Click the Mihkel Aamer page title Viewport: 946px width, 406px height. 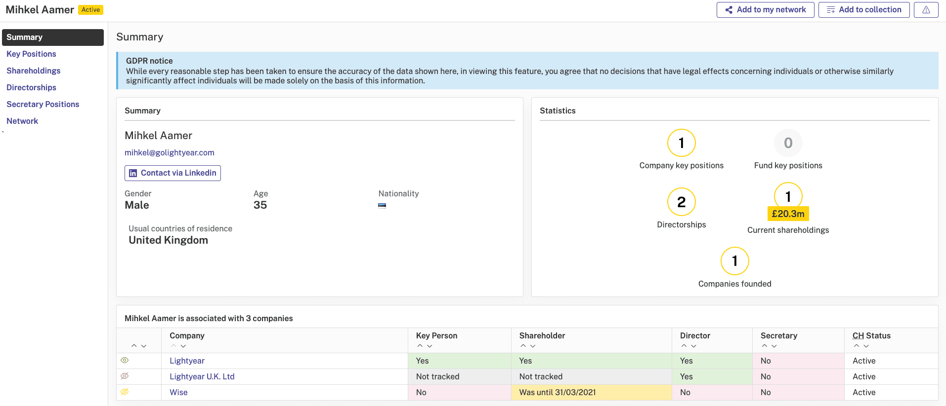(40, 10)
